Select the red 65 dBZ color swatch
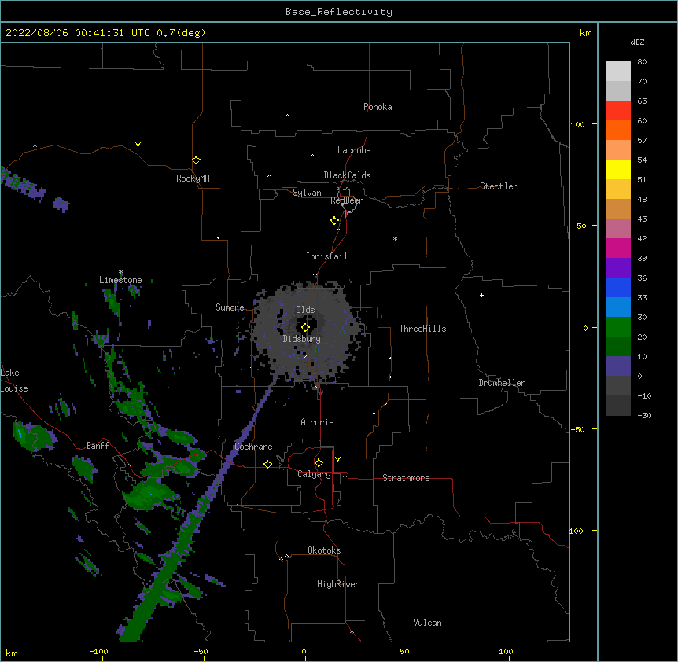This screenshot has width=678, height=662. (618, 110)
